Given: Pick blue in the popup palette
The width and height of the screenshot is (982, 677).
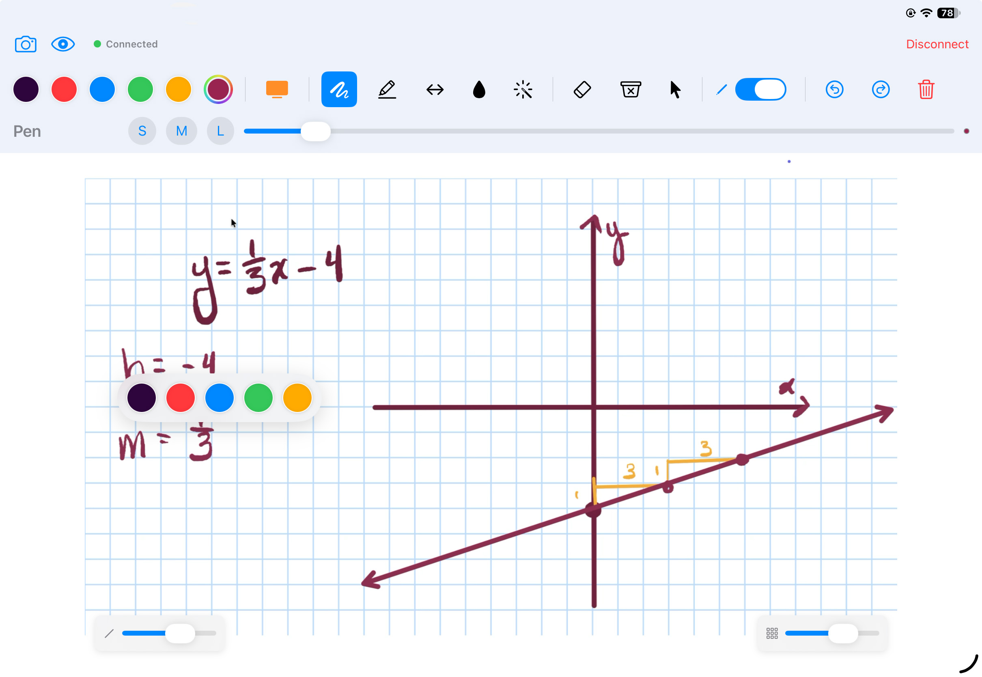Looking at the screenshot, I should click(219, 398).
